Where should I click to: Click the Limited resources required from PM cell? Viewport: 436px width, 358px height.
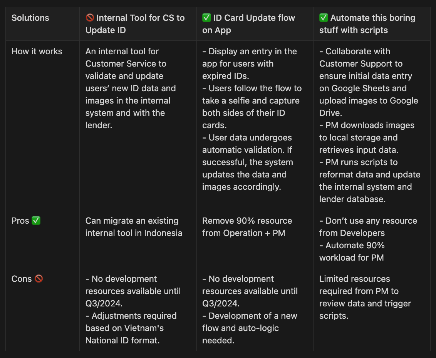(x=372, y=309)
